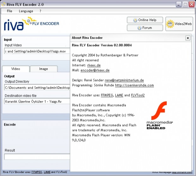Open the Language menu
The width and height of the screenshot is (196, 176).
(x=26, y=11)
